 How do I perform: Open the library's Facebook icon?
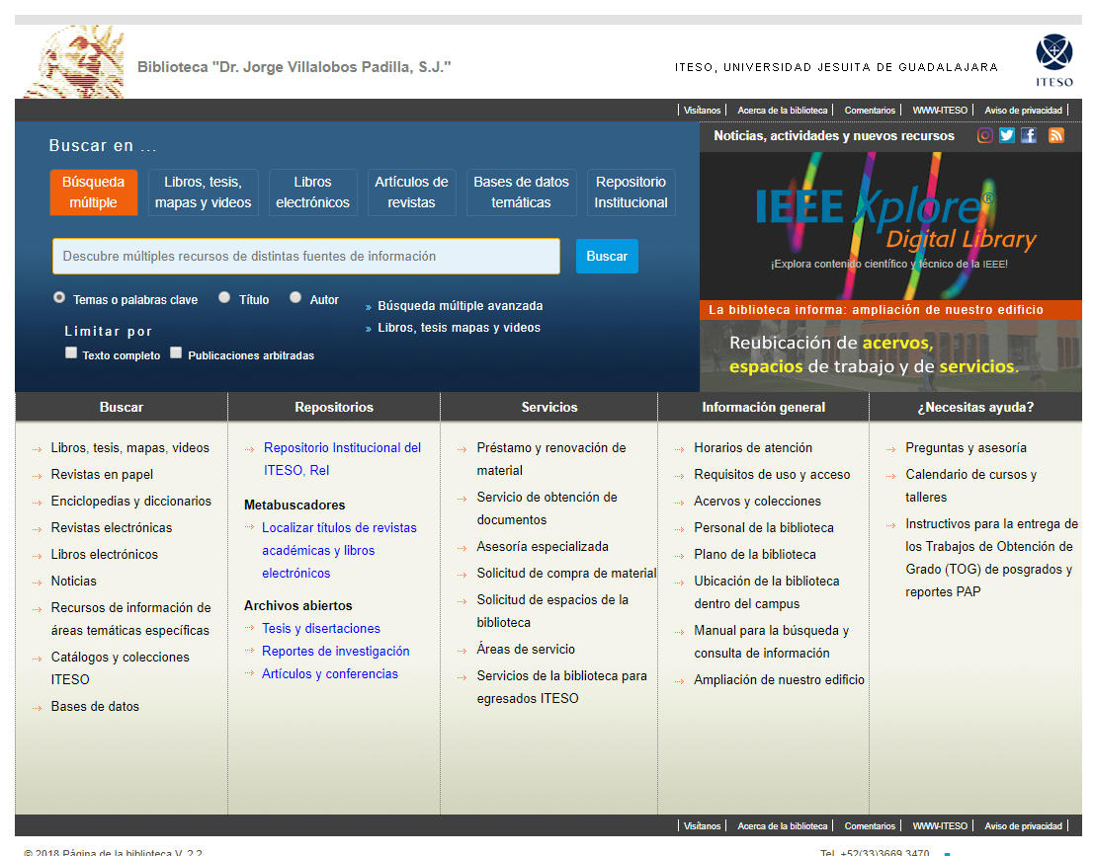click(1029, 135)
